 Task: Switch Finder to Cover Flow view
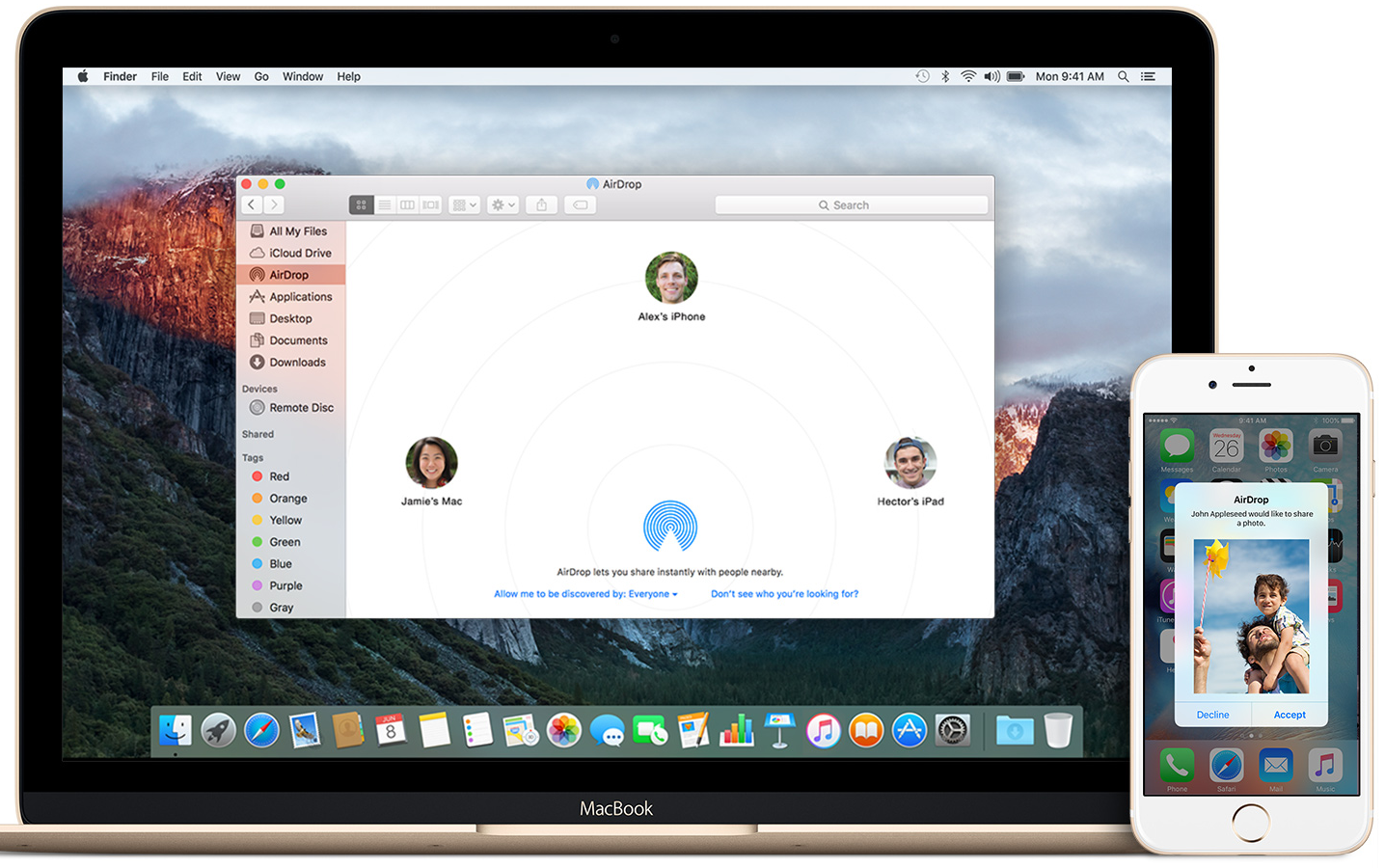pyautogui.click(x=430, y=204)
